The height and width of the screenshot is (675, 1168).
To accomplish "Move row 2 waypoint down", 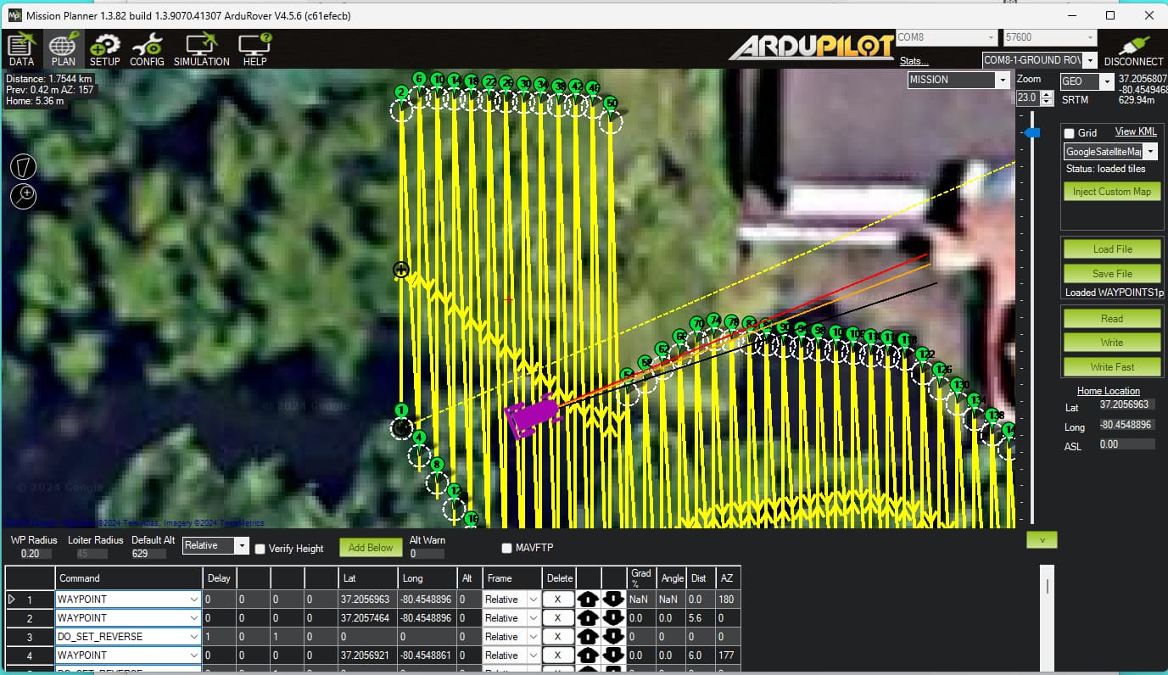I will pyautogui.click(x=614, y=618).
